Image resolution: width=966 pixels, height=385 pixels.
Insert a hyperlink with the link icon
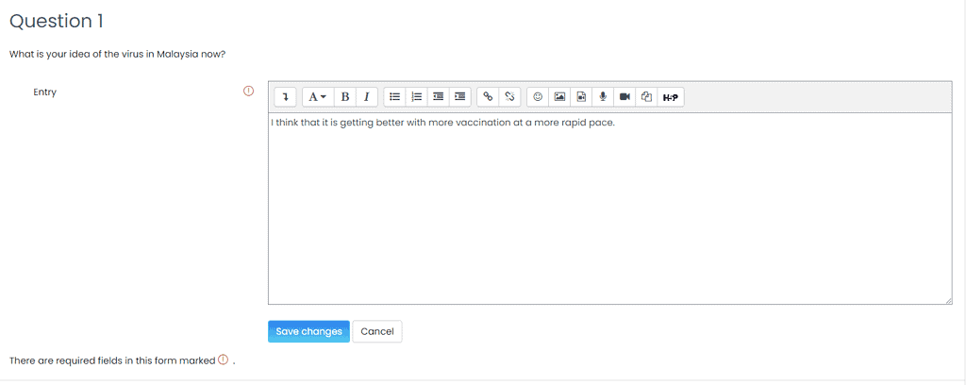pos(488,96)
